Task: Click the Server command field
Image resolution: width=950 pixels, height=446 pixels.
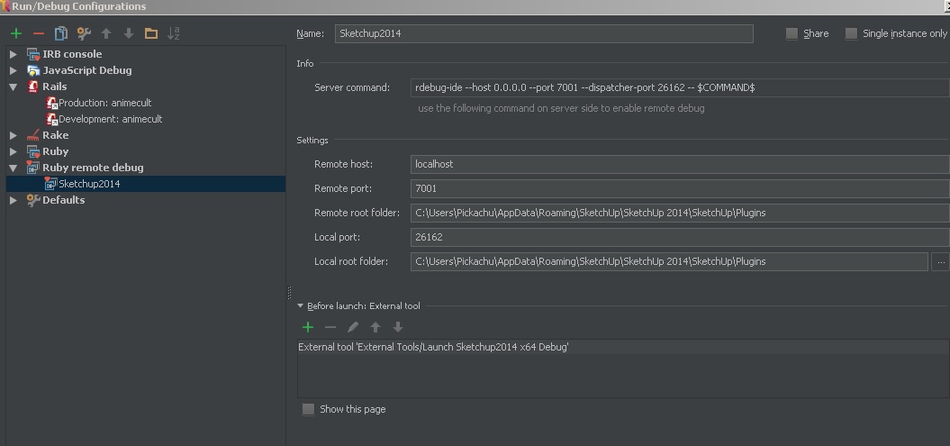Action: pyautogui.click(x=680, y=87)
